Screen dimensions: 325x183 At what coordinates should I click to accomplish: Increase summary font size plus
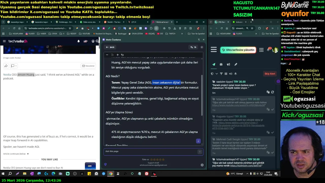pyautogui.click(x=118, y=55)
